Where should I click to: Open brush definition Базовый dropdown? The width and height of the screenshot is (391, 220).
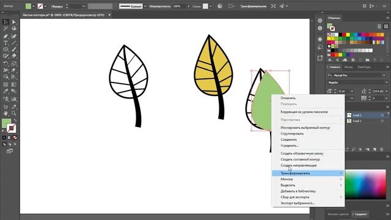145,6
